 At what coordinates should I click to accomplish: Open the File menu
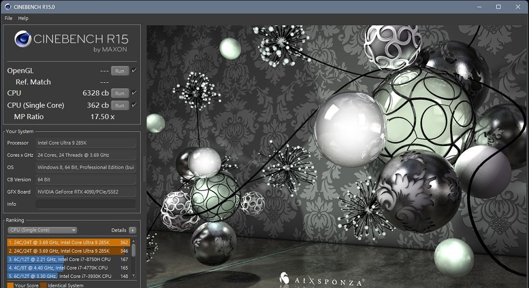pyautogui.click(x=8, y=18)
